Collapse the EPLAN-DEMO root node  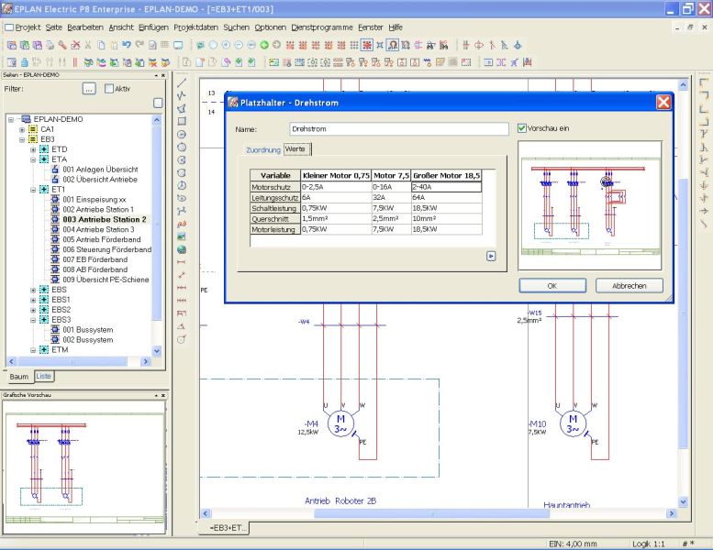(11, 119)
